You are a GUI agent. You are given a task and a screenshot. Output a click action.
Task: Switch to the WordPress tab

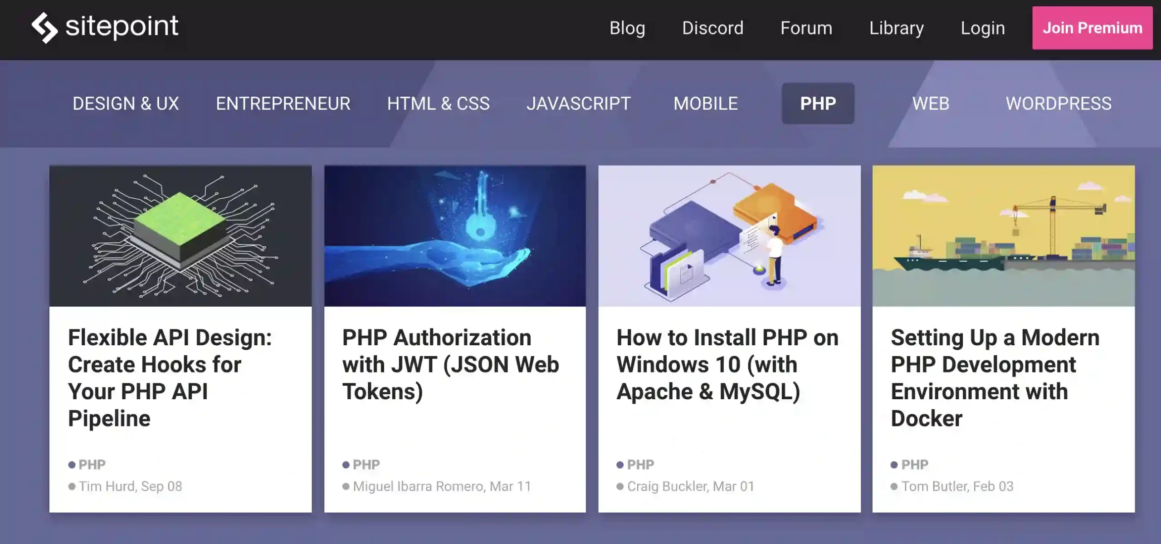pyautogui.click(x=1059, y=103)
